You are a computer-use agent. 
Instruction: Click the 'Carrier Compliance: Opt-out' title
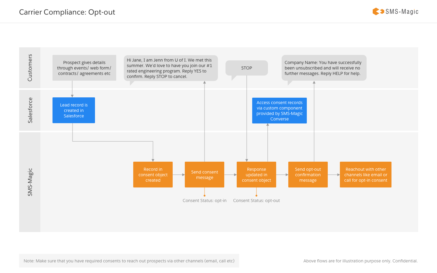click(x=67, y=12)
